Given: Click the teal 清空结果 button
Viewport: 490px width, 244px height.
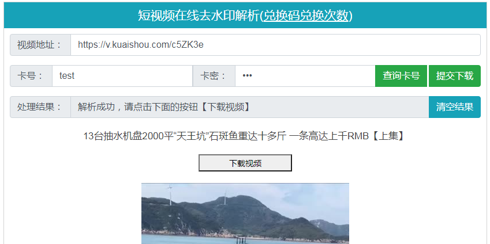Looking at the screenshot, I should tap(455, 107).
